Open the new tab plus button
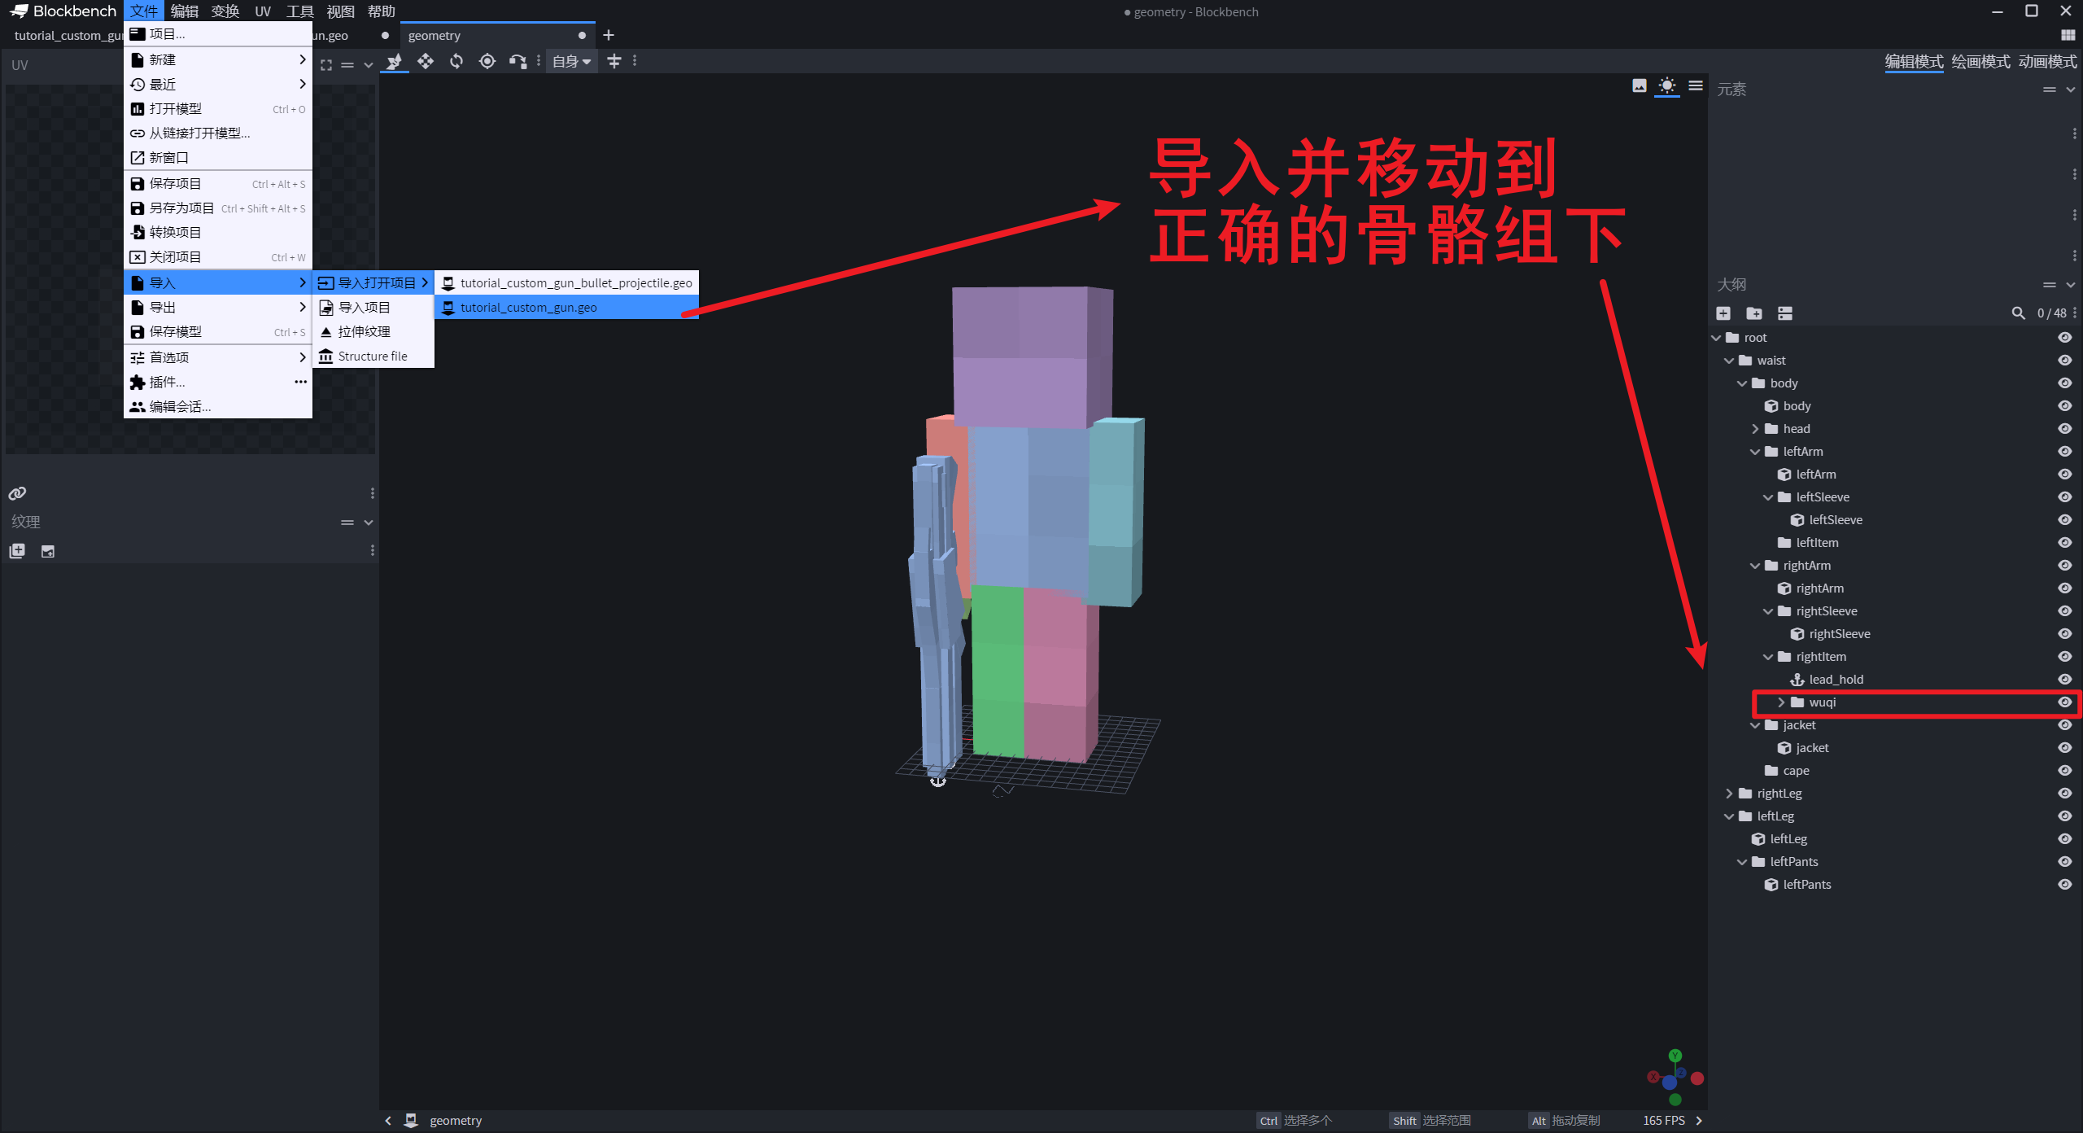The width and height of the screenshot is (2083, 1133). pyautogui.click(x=609, y=35)
